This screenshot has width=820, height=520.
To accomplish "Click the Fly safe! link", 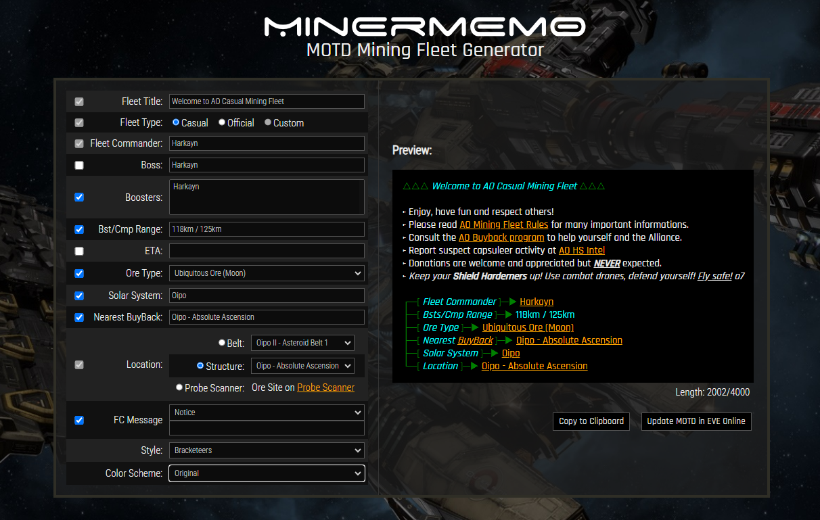I will tap(715, 276).
